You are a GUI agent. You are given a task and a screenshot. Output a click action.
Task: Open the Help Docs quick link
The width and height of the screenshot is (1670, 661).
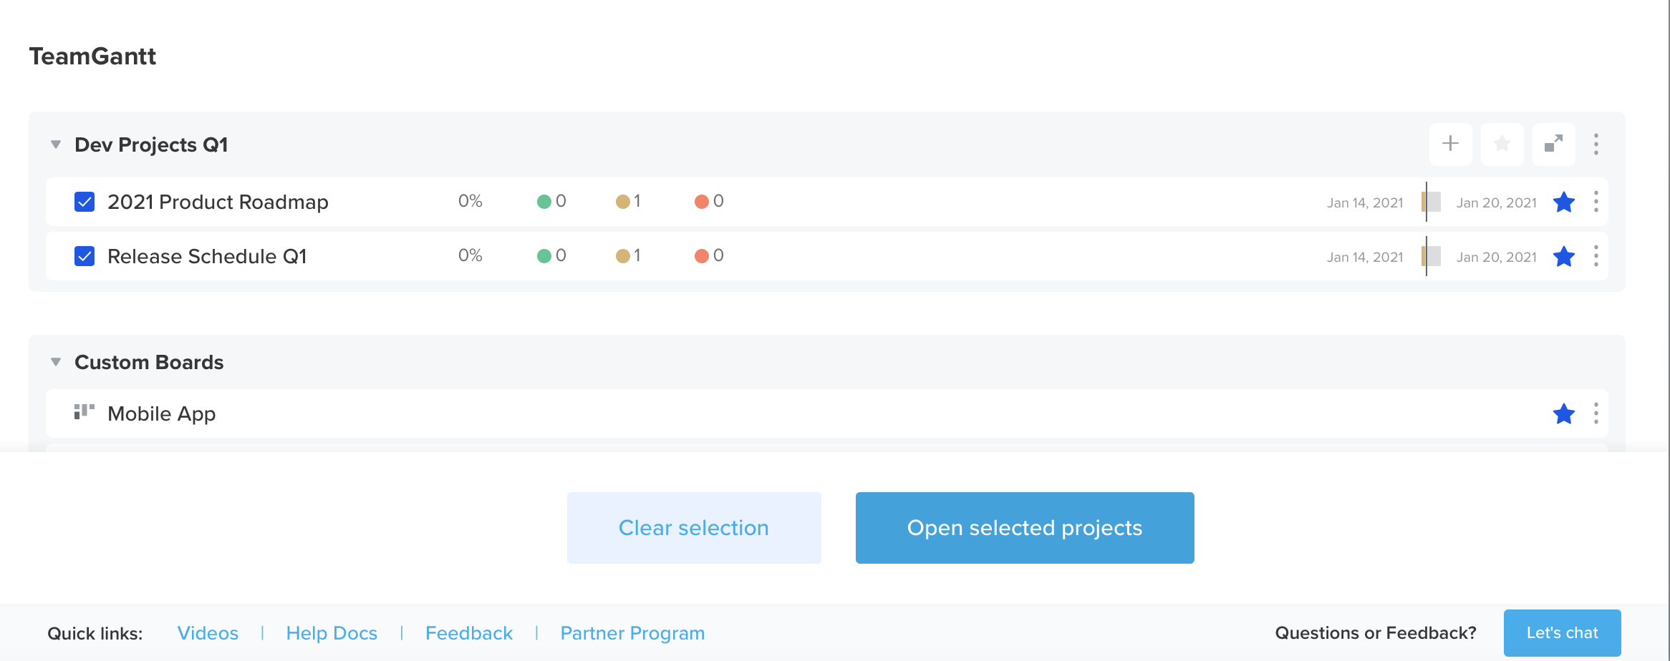(332, 633)
